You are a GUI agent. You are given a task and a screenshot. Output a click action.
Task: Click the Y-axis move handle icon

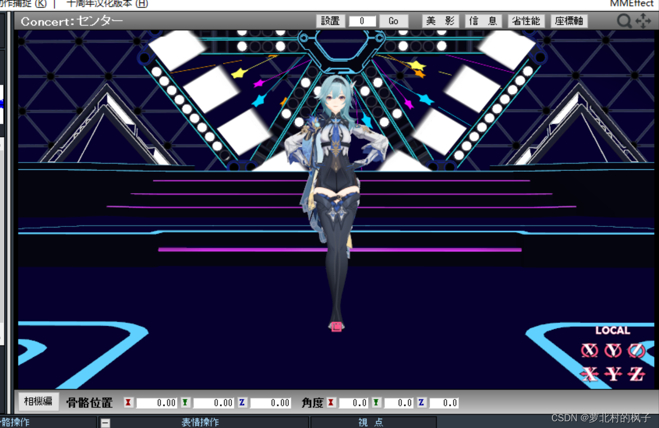tap(613, 373)
